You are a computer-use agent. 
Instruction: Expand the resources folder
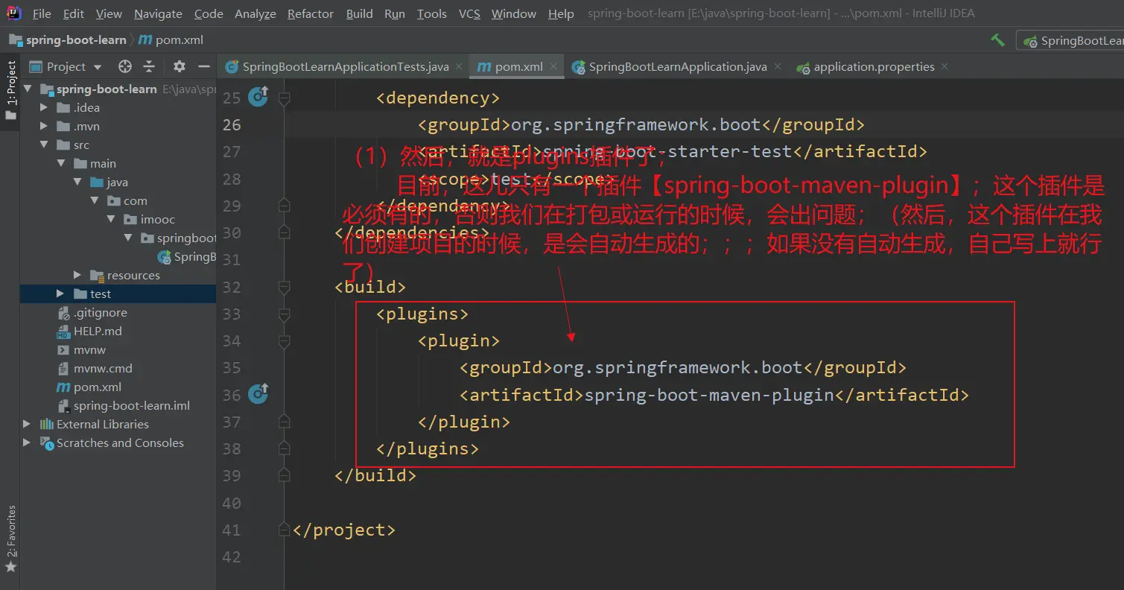coord(77,275)
